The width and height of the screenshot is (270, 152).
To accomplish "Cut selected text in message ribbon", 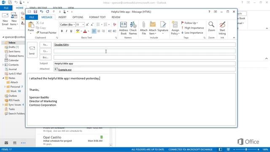I will click(x=40, y=23).
